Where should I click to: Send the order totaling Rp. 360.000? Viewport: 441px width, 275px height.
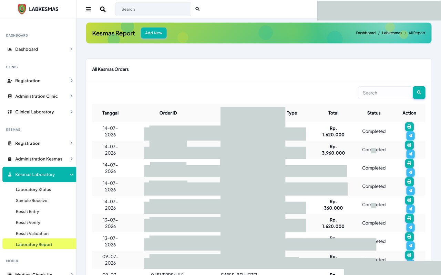click(x=410, y=209)
